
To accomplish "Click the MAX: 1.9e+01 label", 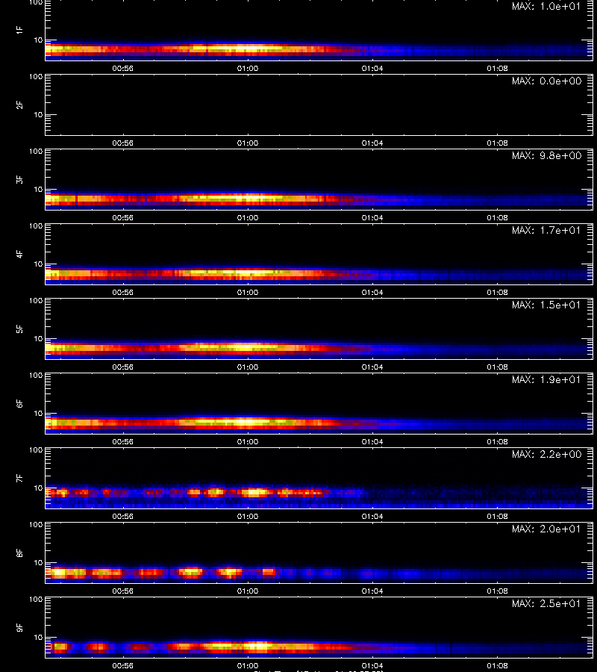I will [546, 379].
